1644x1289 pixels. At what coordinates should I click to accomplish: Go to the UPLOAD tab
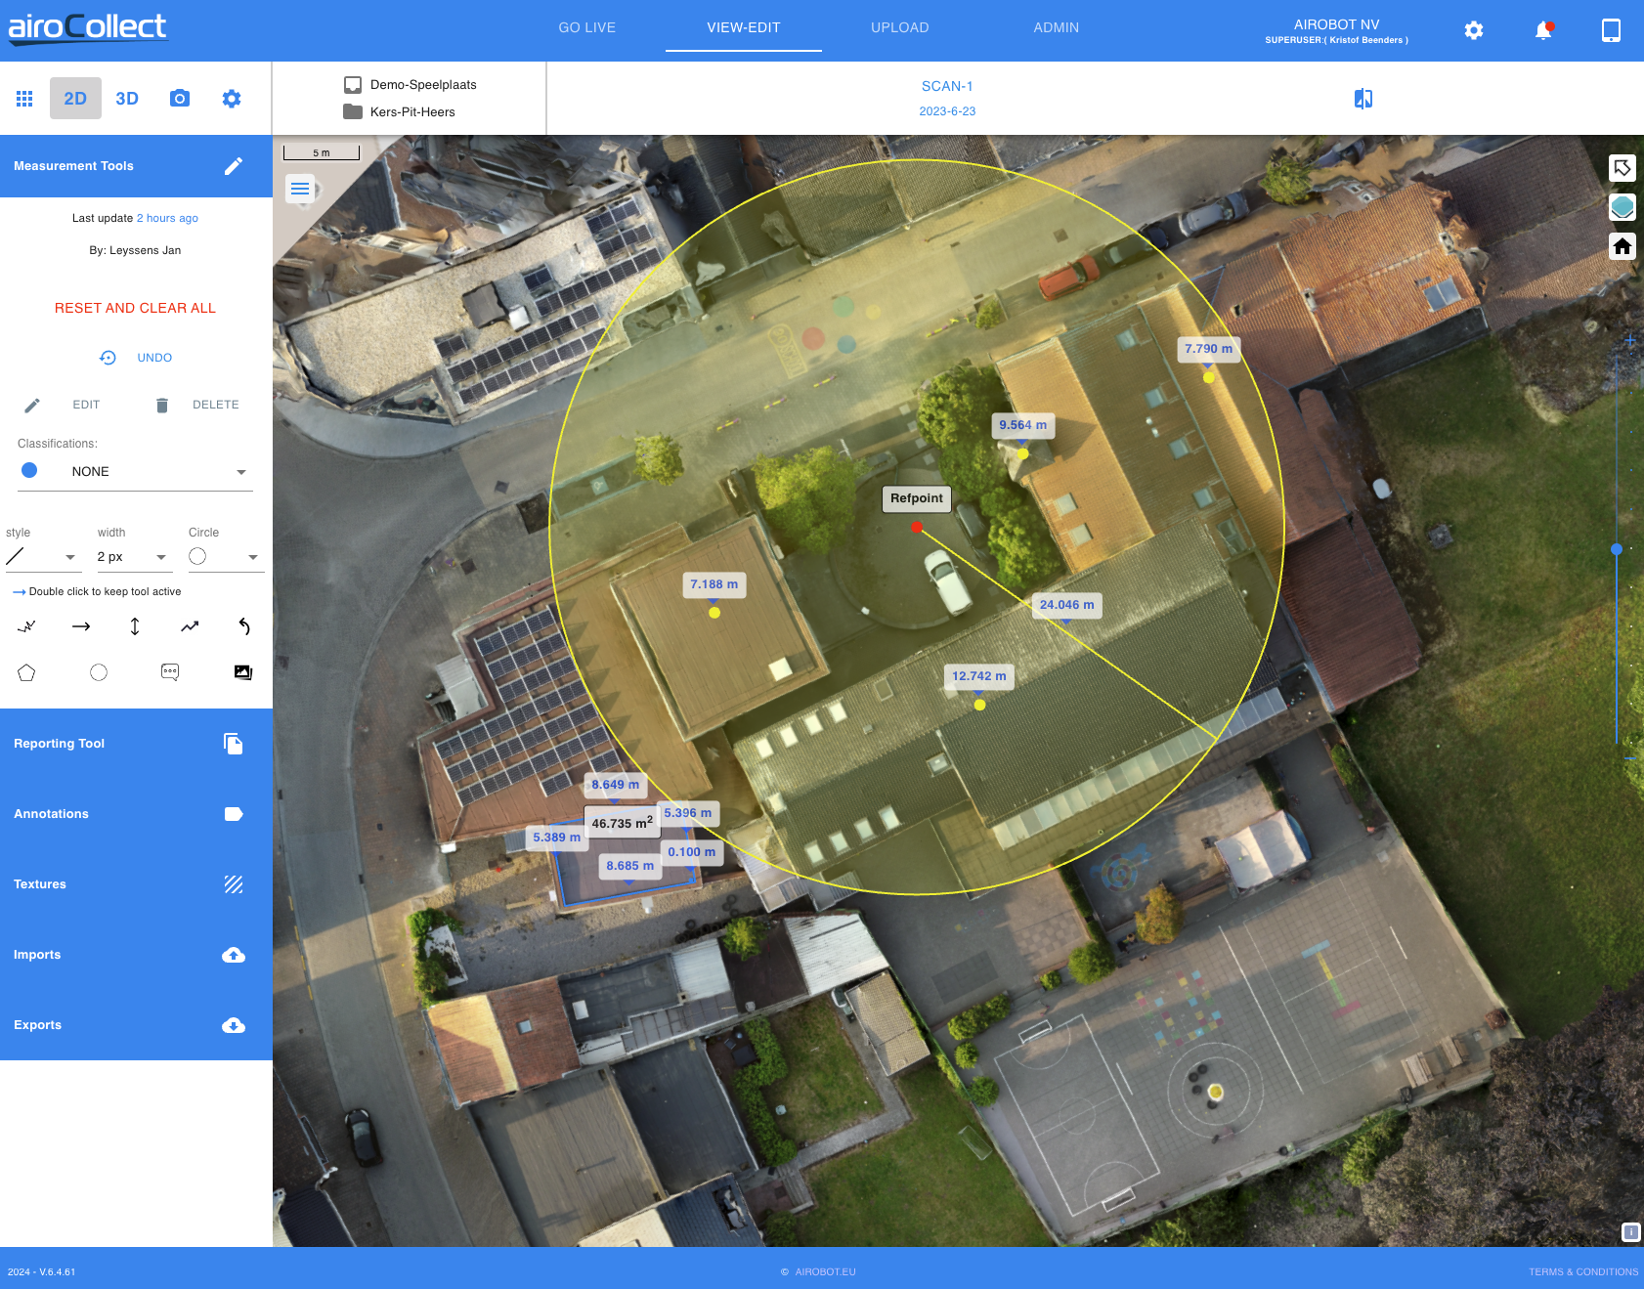point(899,27)
